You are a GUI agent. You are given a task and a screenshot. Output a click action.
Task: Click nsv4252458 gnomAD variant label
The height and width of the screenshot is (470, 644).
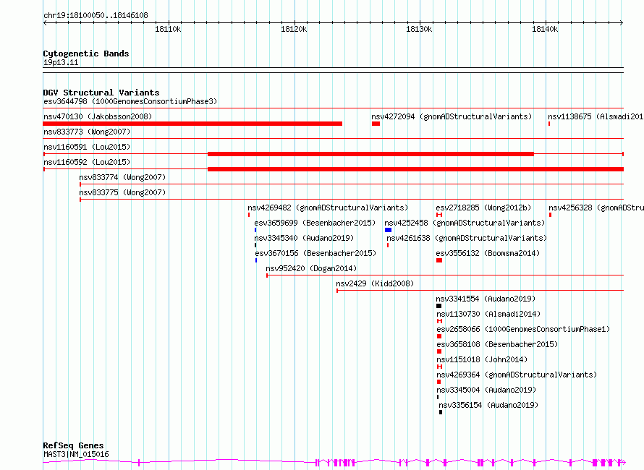coord(465,223)
